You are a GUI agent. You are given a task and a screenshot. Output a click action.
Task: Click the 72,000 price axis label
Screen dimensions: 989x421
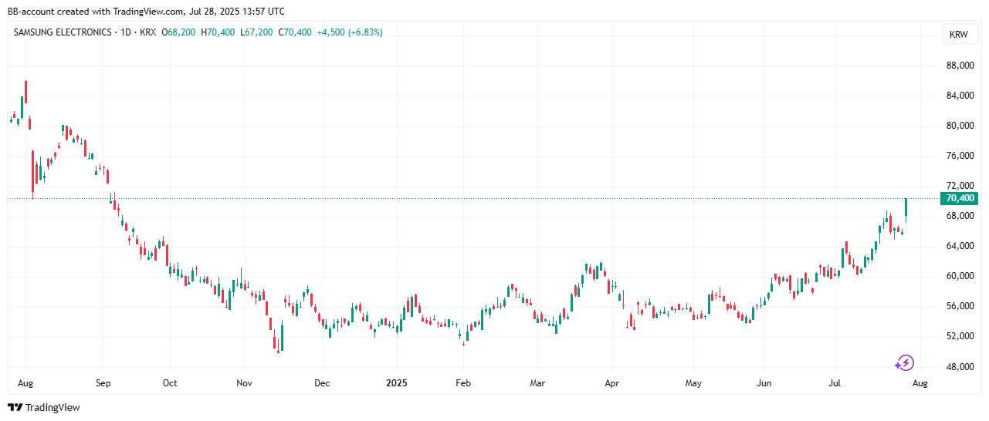pos(960,186)
